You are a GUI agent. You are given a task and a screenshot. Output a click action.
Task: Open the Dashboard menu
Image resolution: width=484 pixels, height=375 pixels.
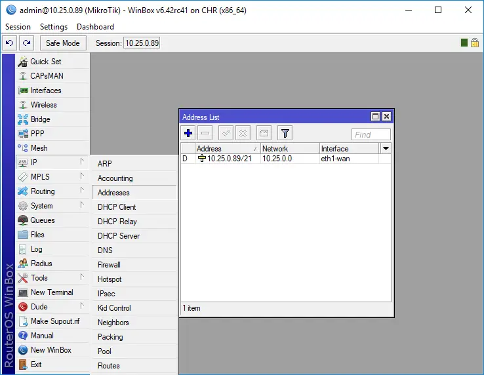click(x=95, y=27)
